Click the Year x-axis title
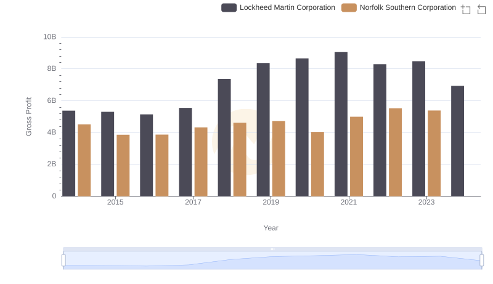This screenshot has height=284, width=493. (271, 228)
